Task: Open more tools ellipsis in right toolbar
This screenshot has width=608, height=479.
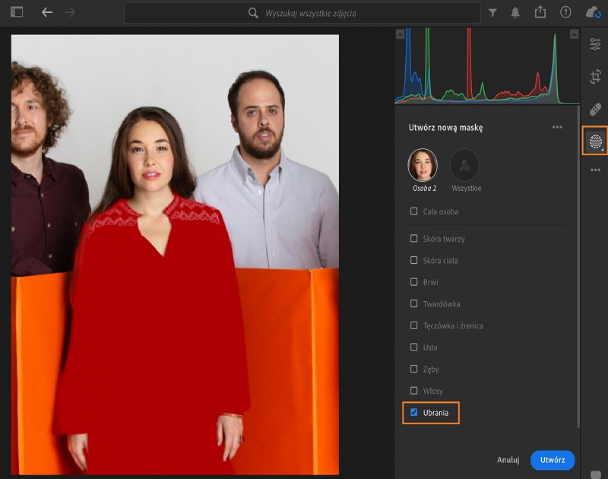Action: (596, 170)
